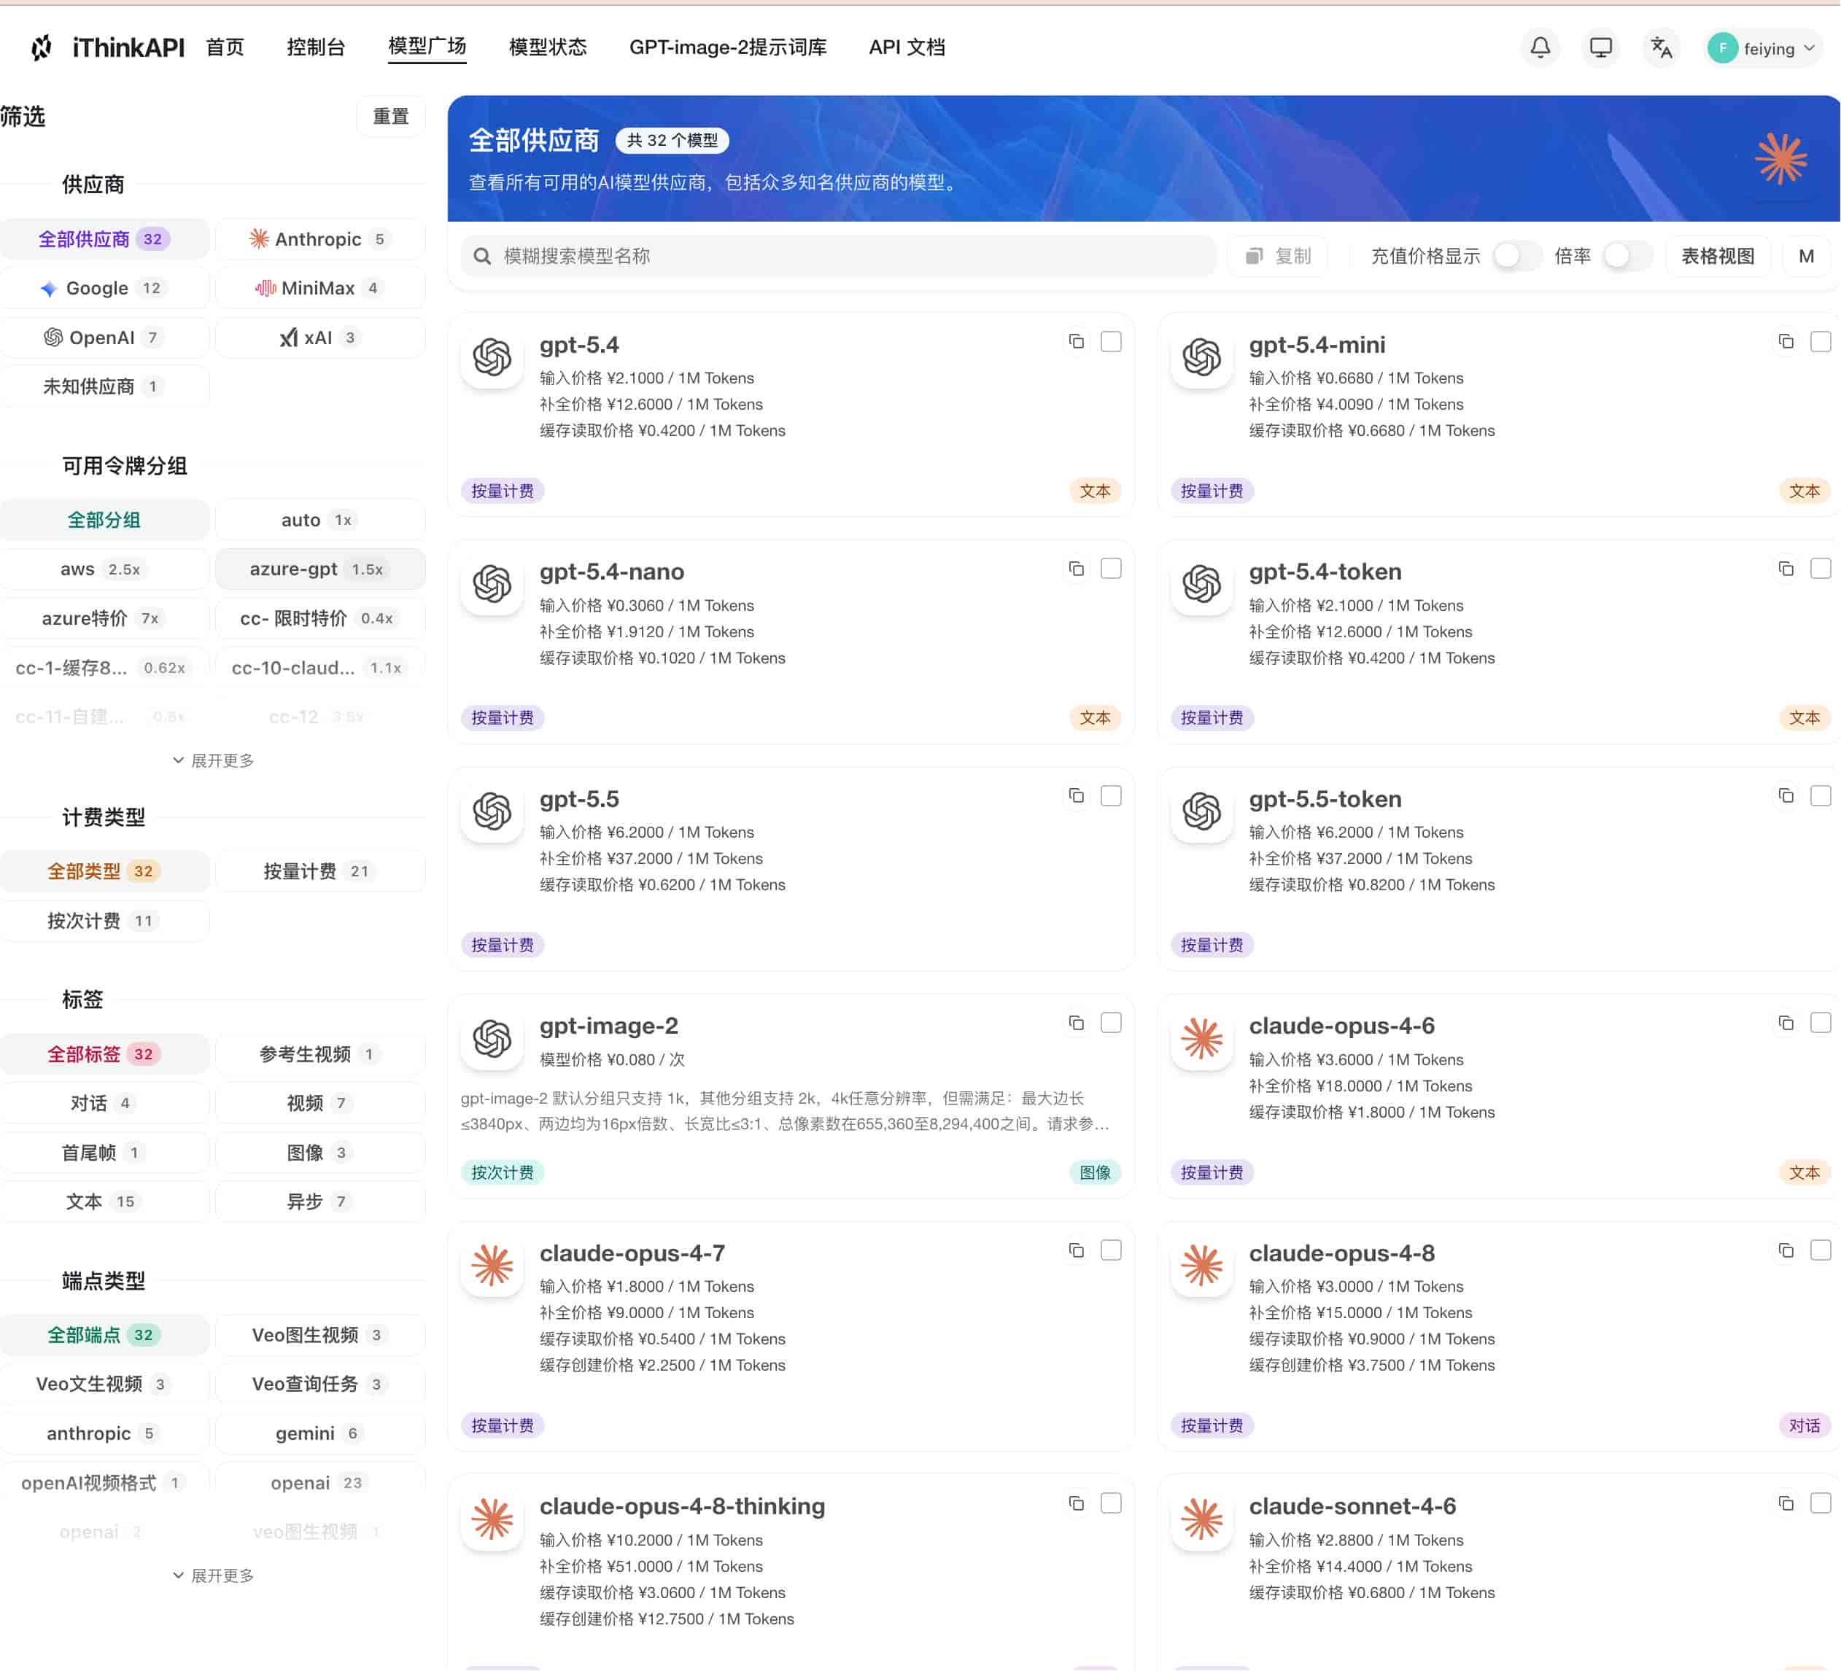Tick the gpt-5.4-nano selection checkbox
The image size is (1841, 1671).
pyautogui.click(x=1110, y=569)
